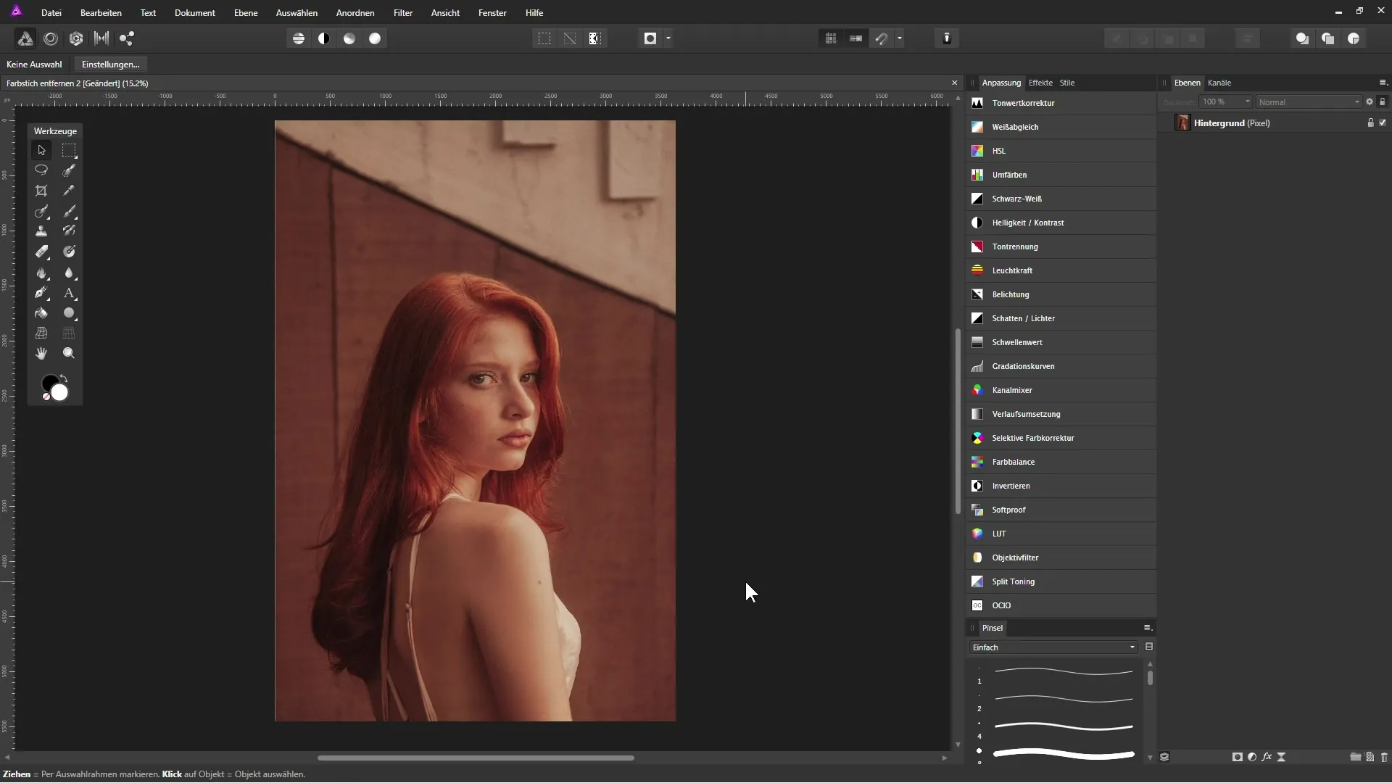Toggle quick mask button in toolbar
The width and height of the screenshot is (1392, 783).
(x=650, y=38)
